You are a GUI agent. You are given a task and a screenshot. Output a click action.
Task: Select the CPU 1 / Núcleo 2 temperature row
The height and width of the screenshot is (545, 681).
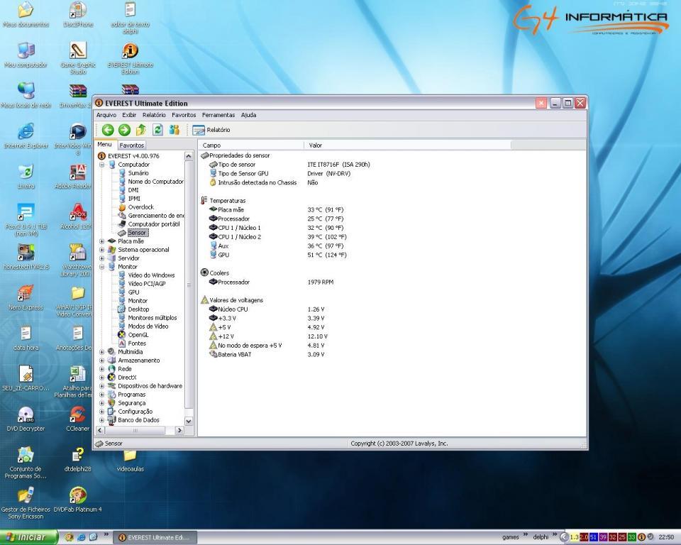pyautogui.click(x=278, y=237)
